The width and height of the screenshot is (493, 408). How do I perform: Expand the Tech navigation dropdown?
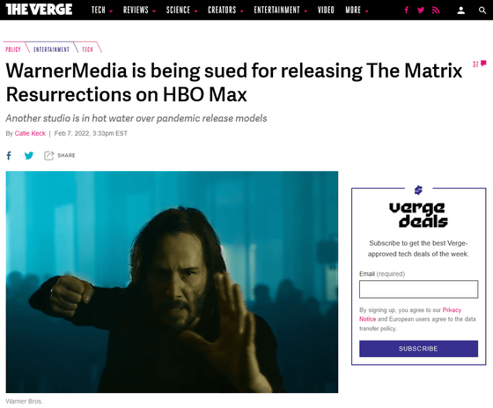coord(102,11)
